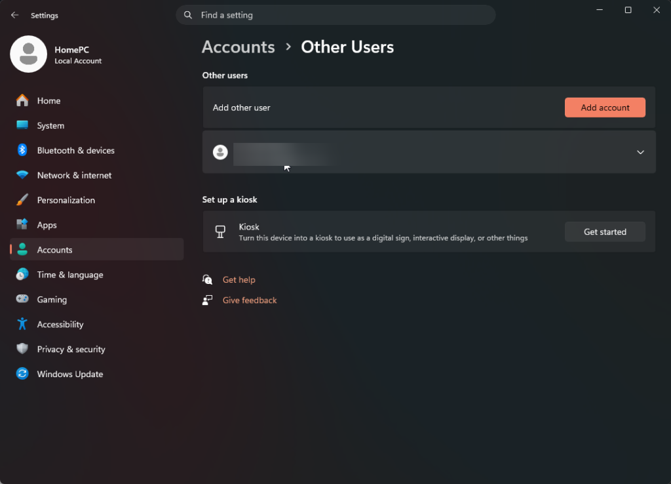
Task: Click Get started for Kiosk
Action: coord(605,232)
